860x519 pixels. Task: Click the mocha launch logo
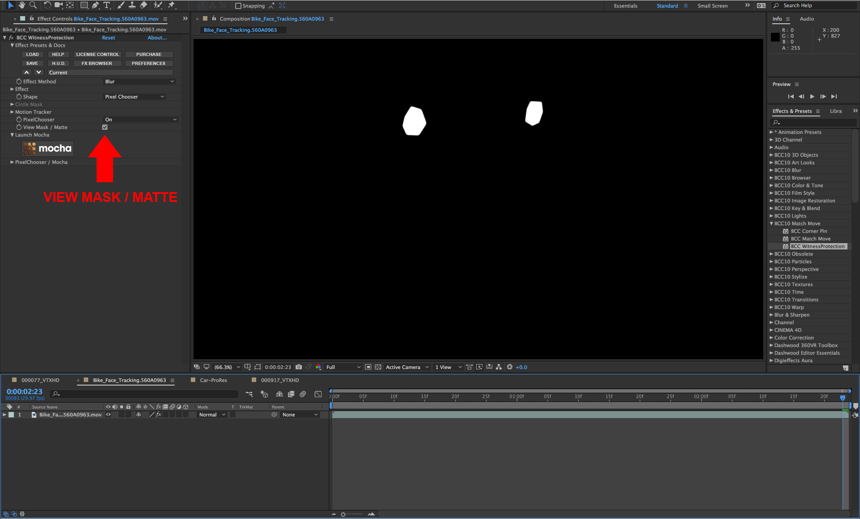pyautogui.click(x=47, y=148)
